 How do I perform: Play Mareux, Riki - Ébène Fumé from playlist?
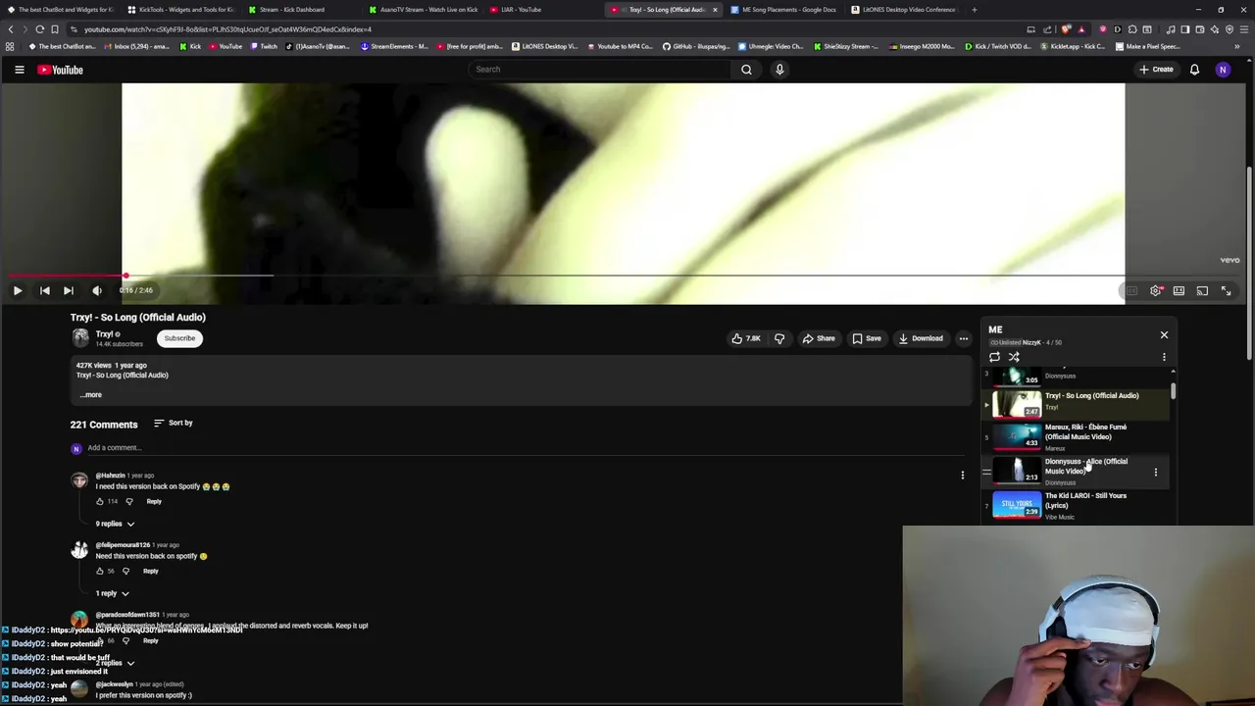[1077, 436]
